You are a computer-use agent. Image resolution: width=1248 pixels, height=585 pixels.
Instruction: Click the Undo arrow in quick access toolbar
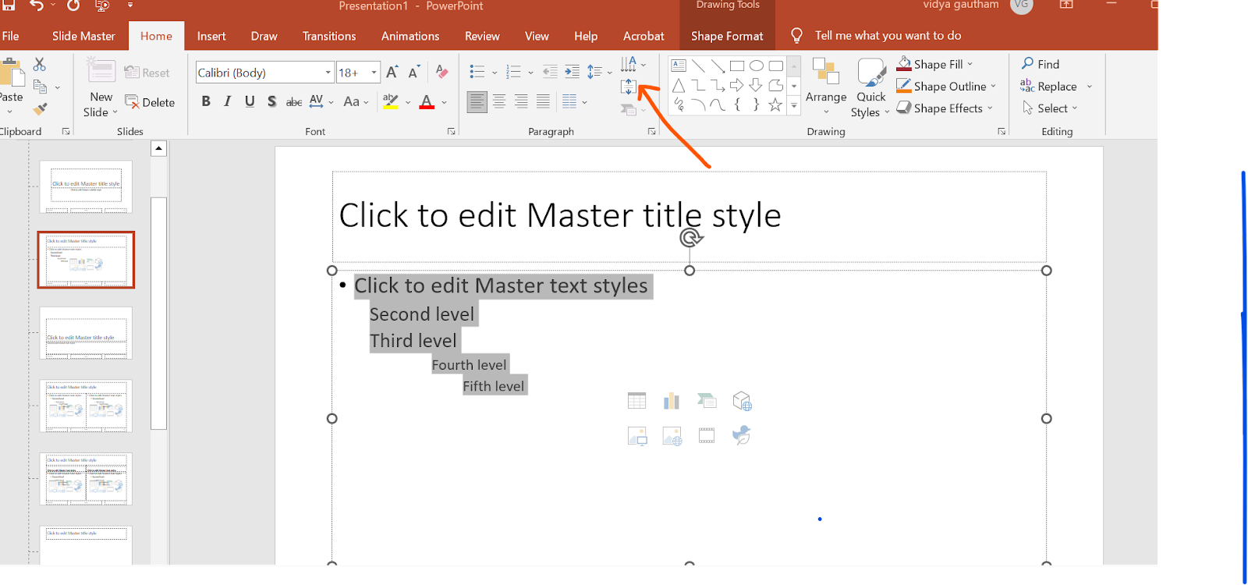[x=37, y=5]
